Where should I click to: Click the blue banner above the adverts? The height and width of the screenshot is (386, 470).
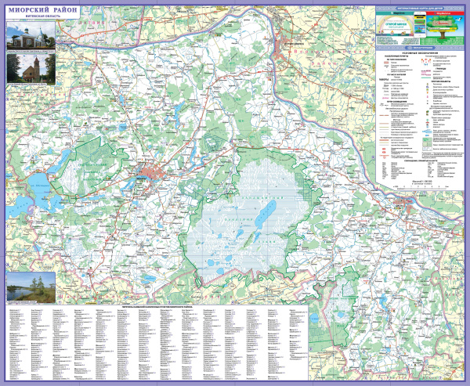click(x=420, y=9)
